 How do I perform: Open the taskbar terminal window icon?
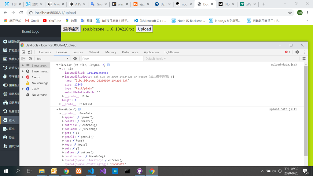(x=127, y=171)
